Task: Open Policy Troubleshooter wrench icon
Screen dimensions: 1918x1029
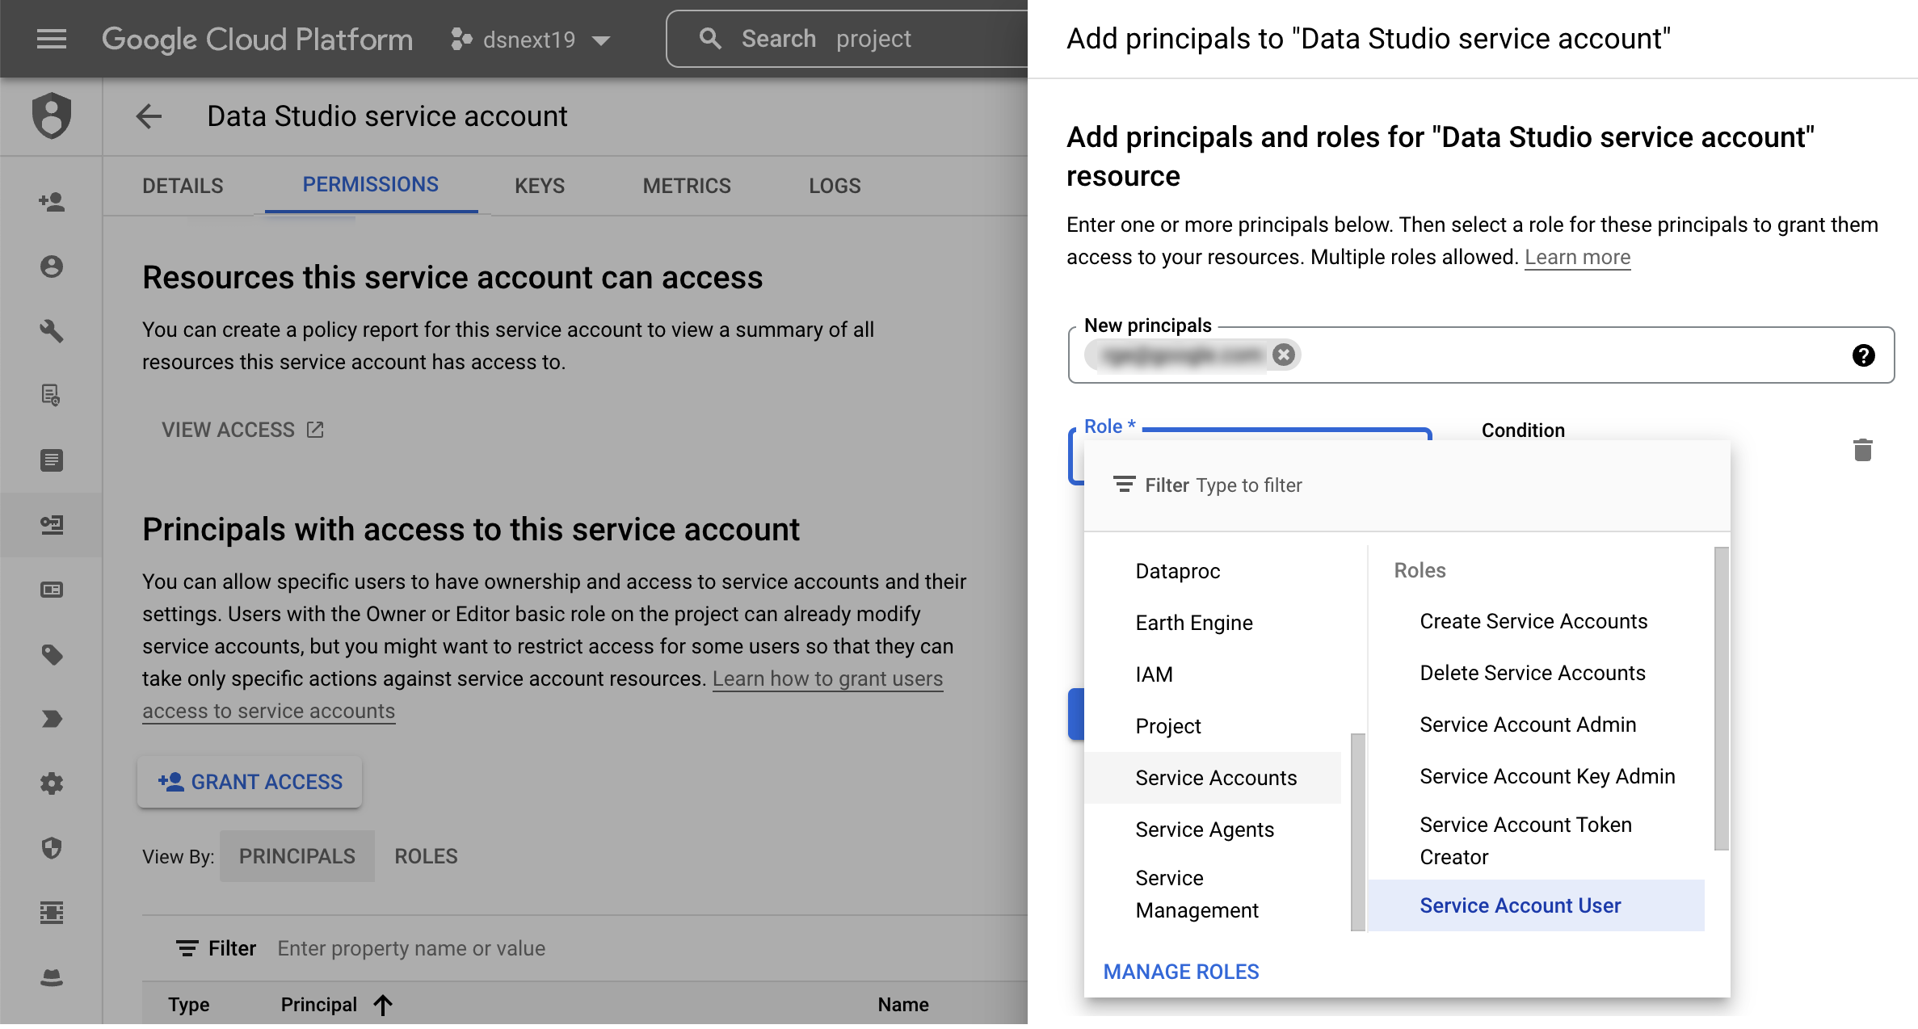Action: click(x=52, y=331)
